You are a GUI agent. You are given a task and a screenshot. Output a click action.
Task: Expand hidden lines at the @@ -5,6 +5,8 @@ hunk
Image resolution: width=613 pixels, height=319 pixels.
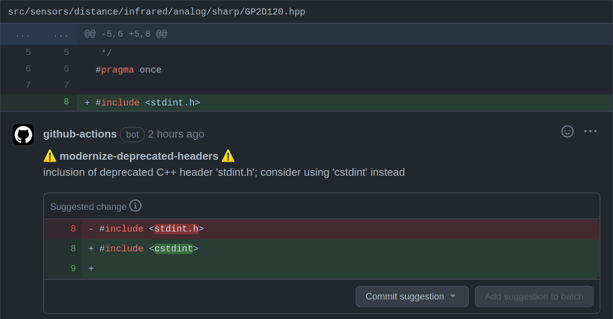coord(38,34)
